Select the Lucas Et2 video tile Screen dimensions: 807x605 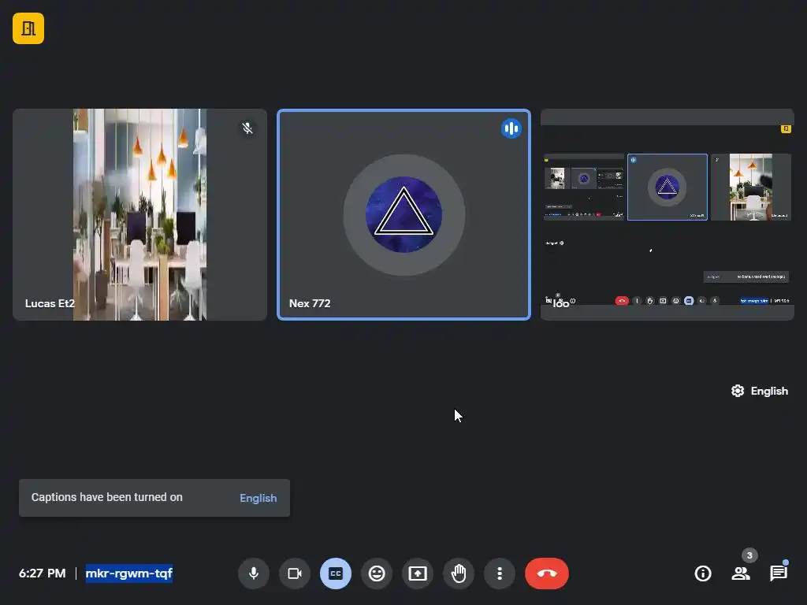tap(140, 214)
